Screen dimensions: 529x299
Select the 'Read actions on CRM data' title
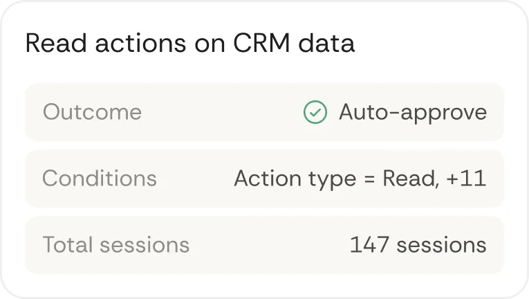point(190,43)
